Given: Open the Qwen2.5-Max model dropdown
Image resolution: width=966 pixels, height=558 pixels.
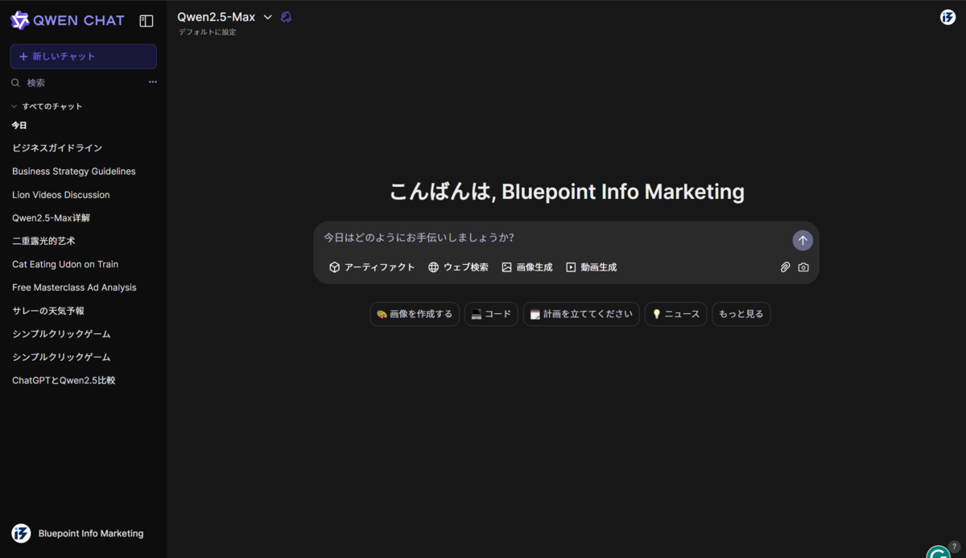Looking at the screenshot, I should tap(225, 17).
